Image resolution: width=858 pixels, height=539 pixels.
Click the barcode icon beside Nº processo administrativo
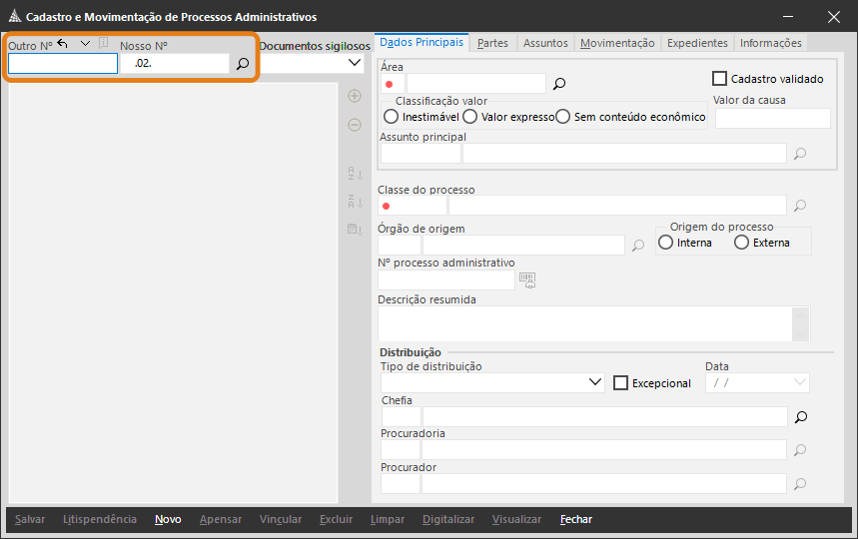click(x=527, y=279)
